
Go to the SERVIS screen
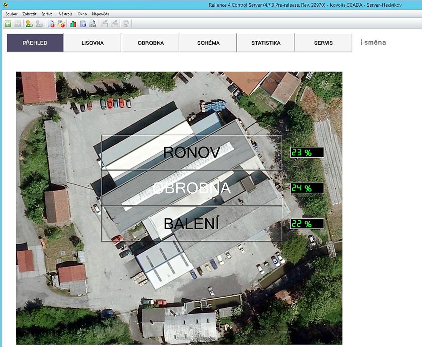pos(323,43)
